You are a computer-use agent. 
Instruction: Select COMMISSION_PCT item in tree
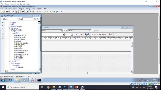coord(23,50)
